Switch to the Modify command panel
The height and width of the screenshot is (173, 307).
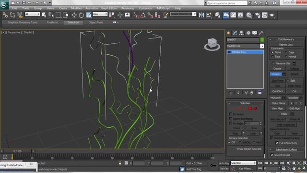[x=235, y=33]
